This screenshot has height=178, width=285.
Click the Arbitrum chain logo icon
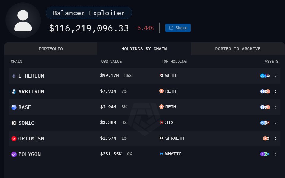point(14,92)
